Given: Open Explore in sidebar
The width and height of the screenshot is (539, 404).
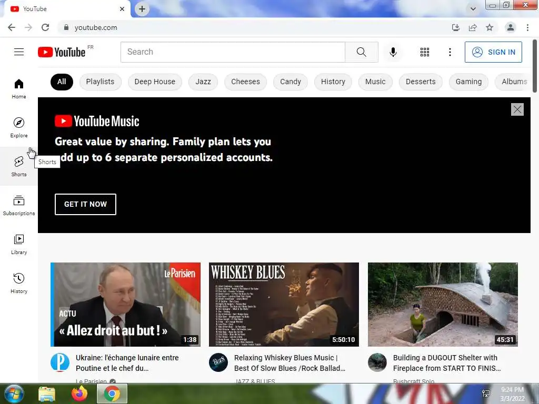Looking at the screenshot, I should (19, 127).
